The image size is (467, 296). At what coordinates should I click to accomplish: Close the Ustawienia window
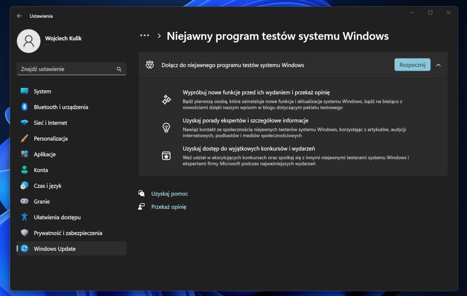point(448,13)
